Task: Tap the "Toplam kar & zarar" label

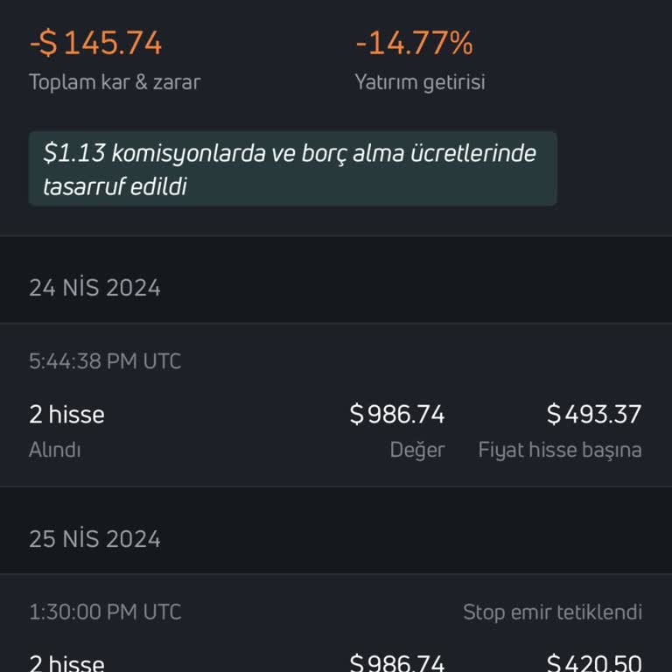Action: click(x=115, y=82)
